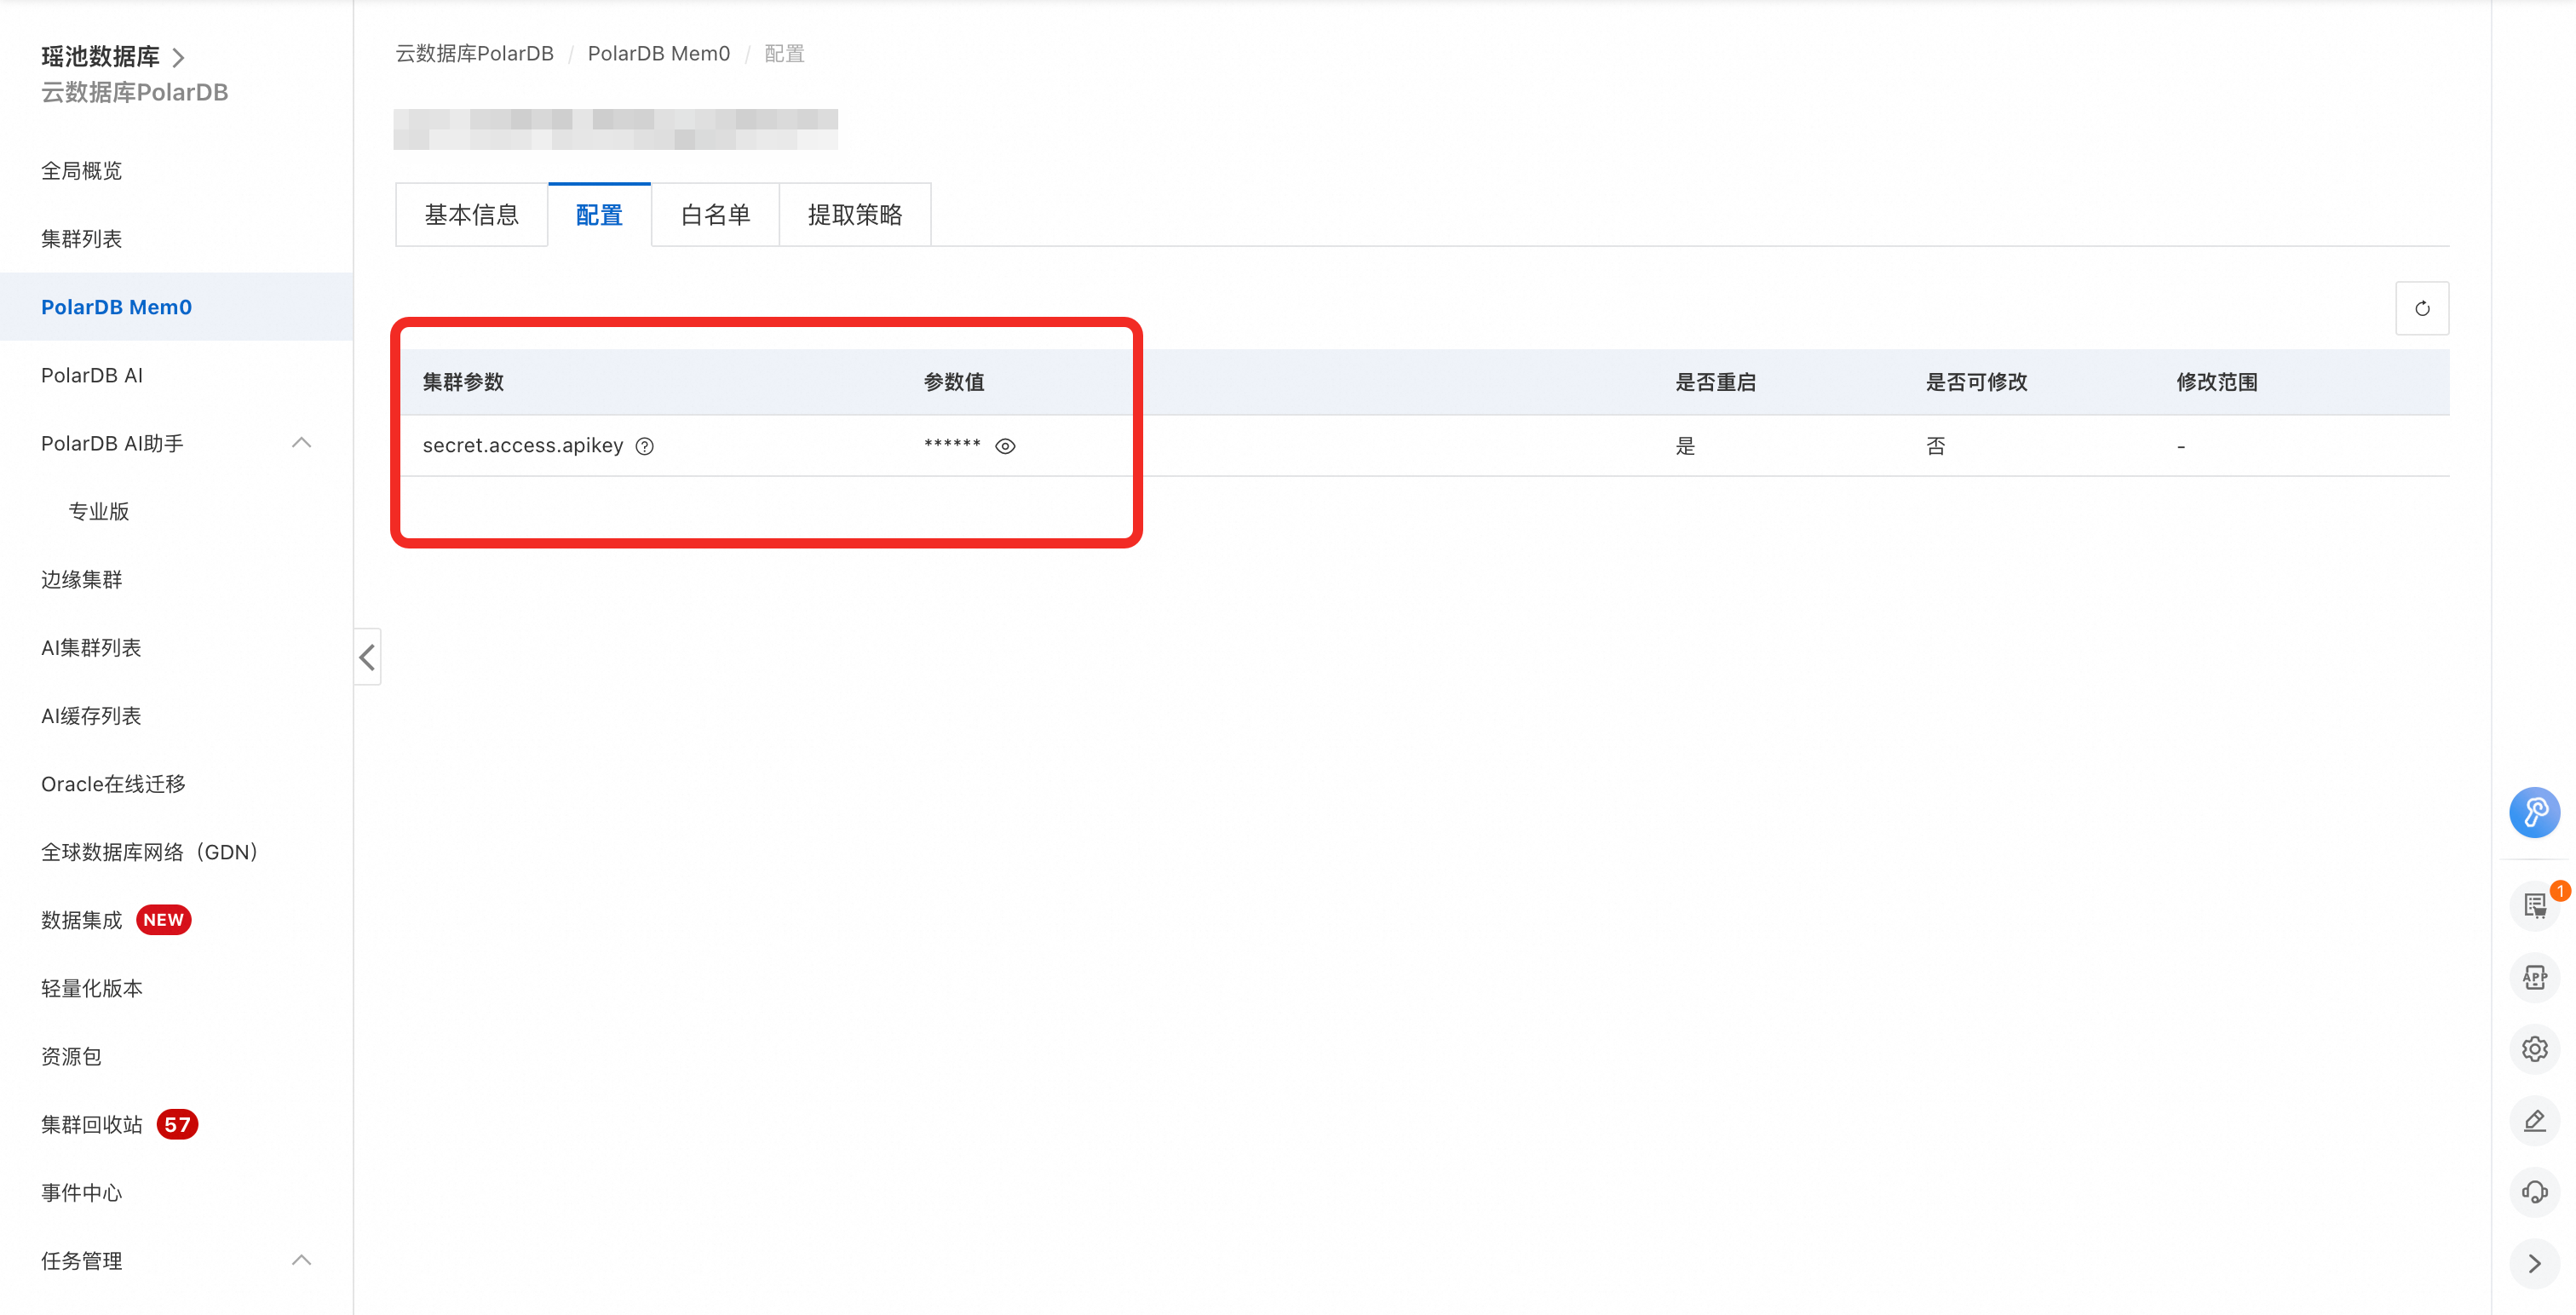Open the shopping cart list icon with badge
Viewport: 2576px width, 1315px height.
(x=2534, y=905)
